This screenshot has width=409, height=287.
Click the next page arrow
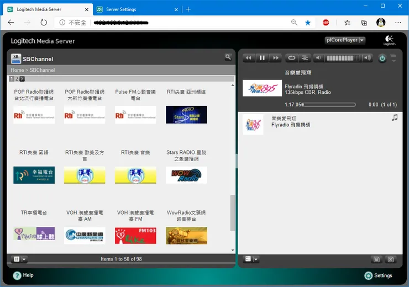(x=22, y=79)
